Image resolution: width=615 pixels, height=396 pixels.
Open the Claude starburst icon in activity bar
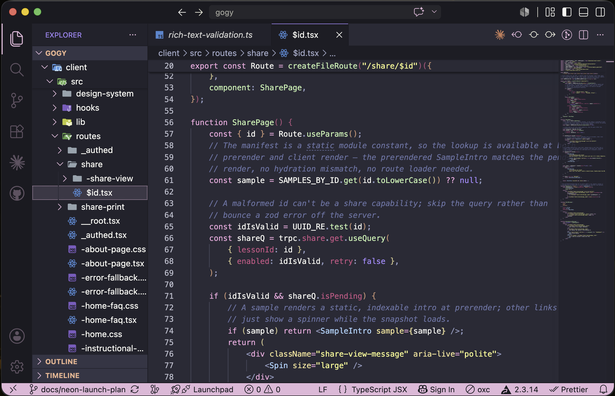pyautogui.click(x=17, y=162)
